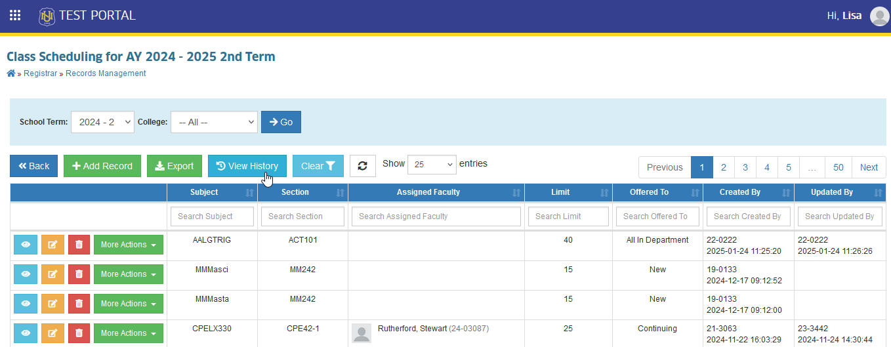
Task: View the MMMasci row with eye icon
Action: coord(26,274)
